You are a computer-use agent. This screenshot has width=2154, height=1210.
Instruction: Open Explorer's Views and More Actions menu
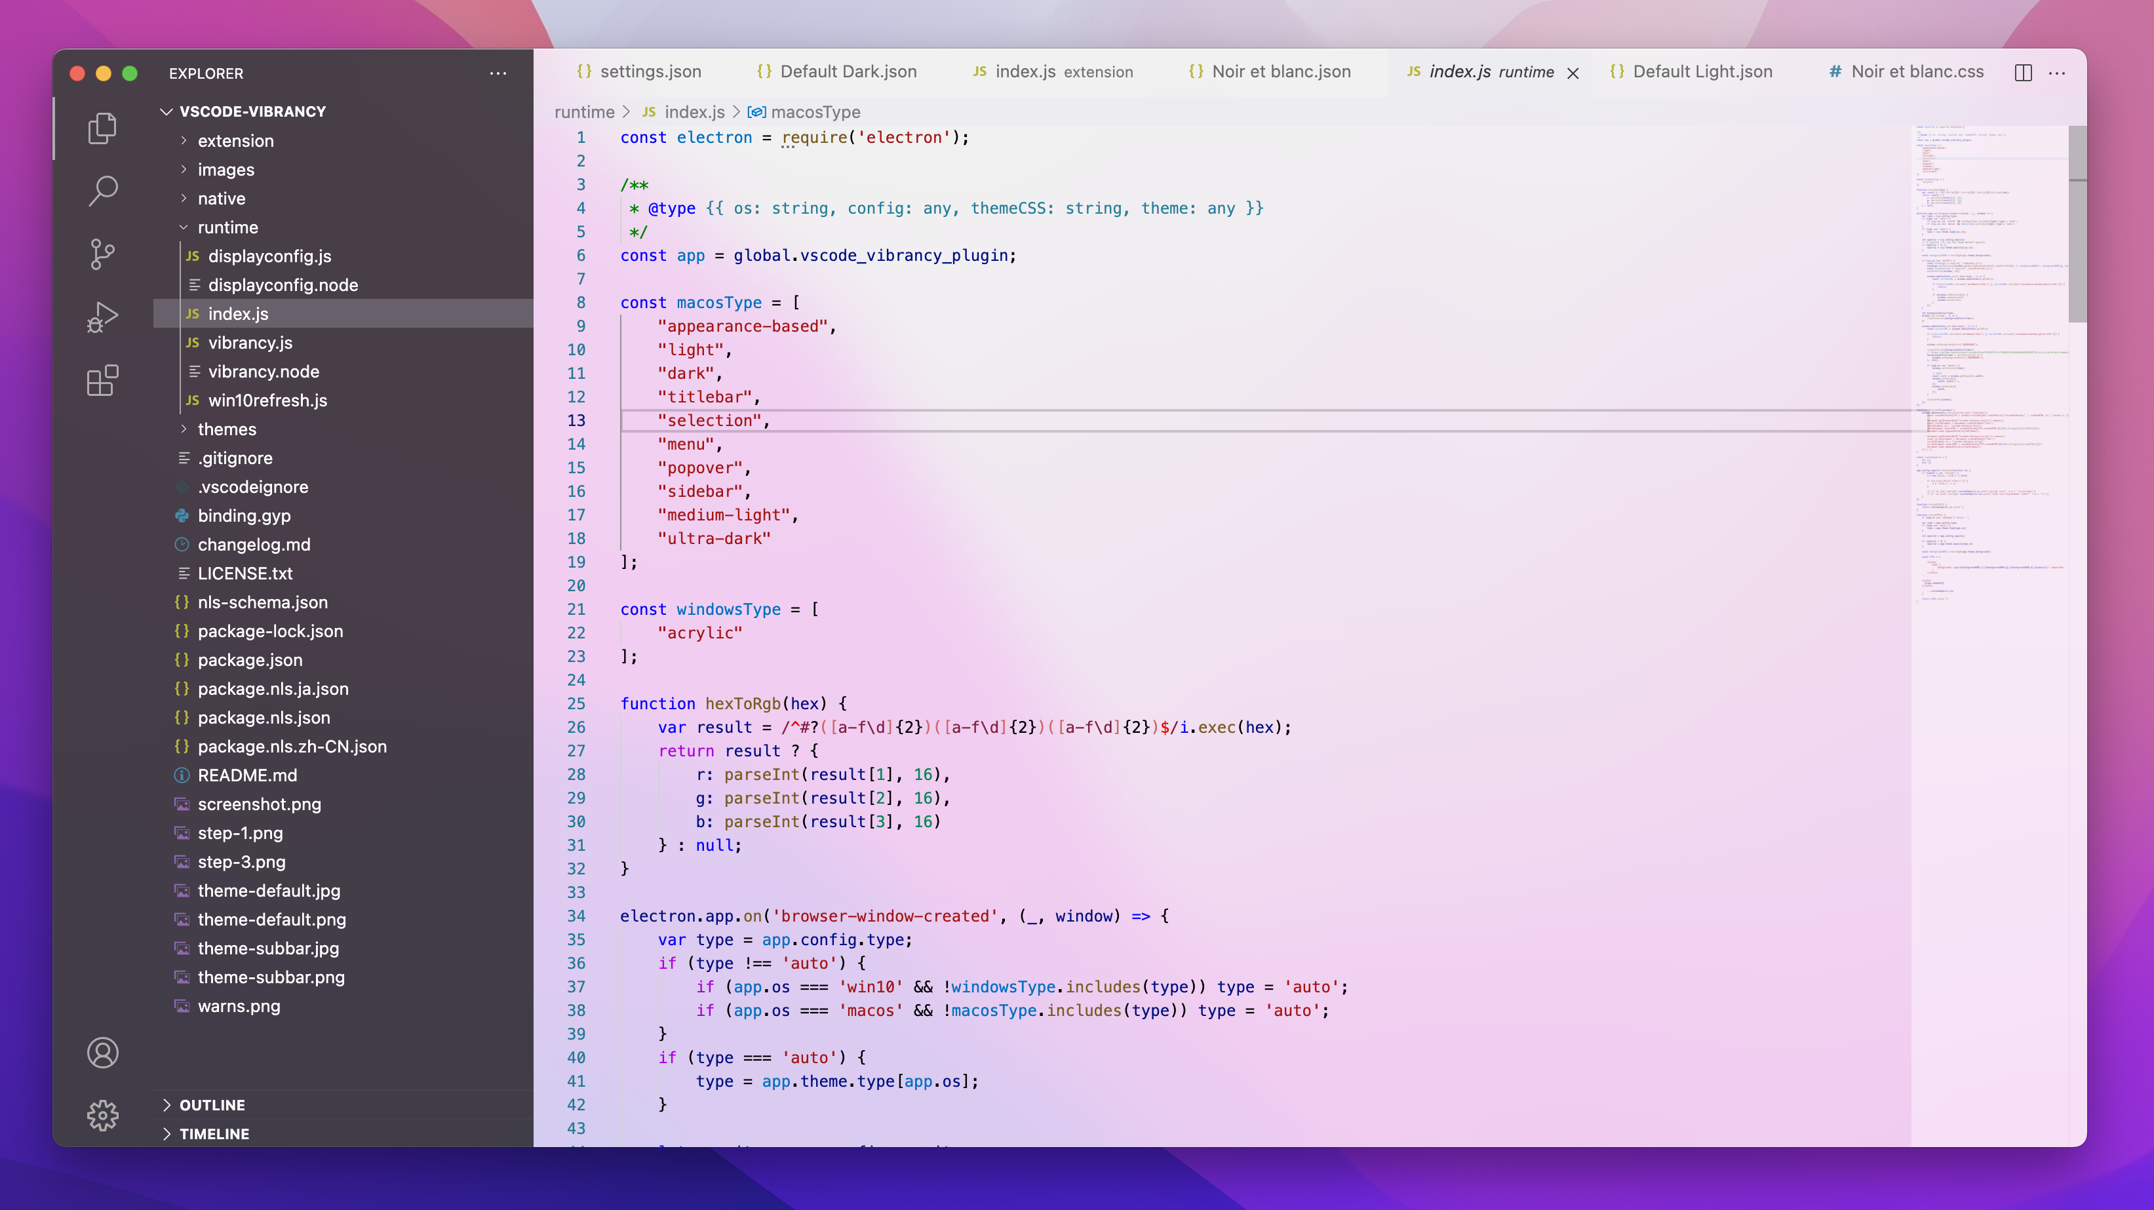pos(498,73)
